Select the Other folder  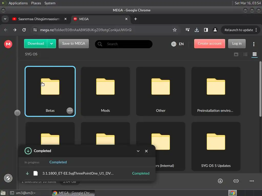161,91
